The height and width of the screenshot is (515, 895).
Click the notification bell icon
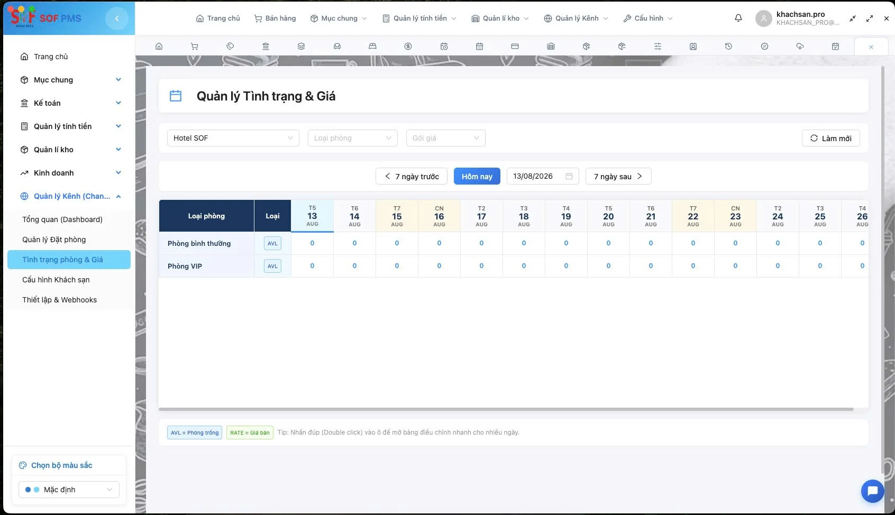[x=738, y=18]
